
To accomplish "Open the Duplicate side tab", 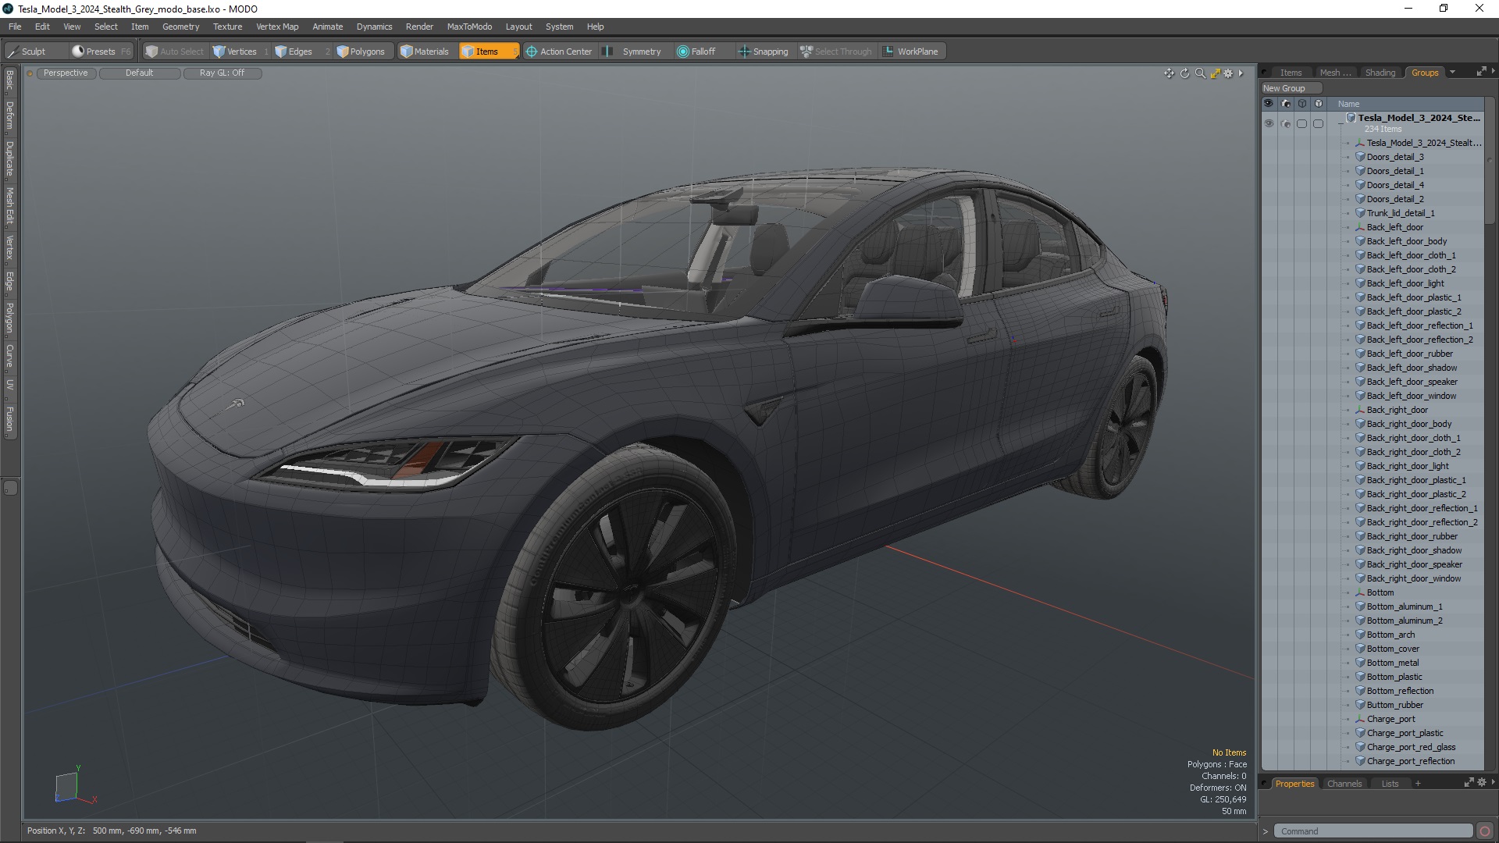I will 9,158.
